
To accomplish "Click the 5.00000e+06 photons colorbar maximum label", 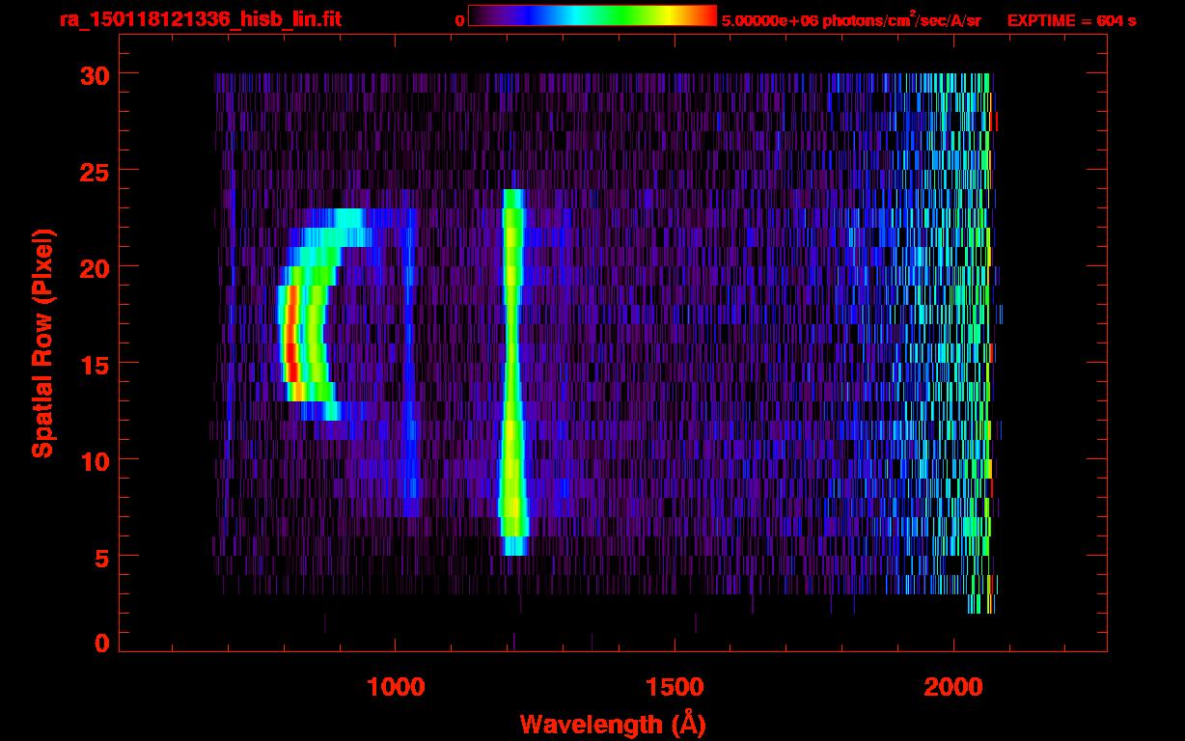I will (x=850, y=20).
